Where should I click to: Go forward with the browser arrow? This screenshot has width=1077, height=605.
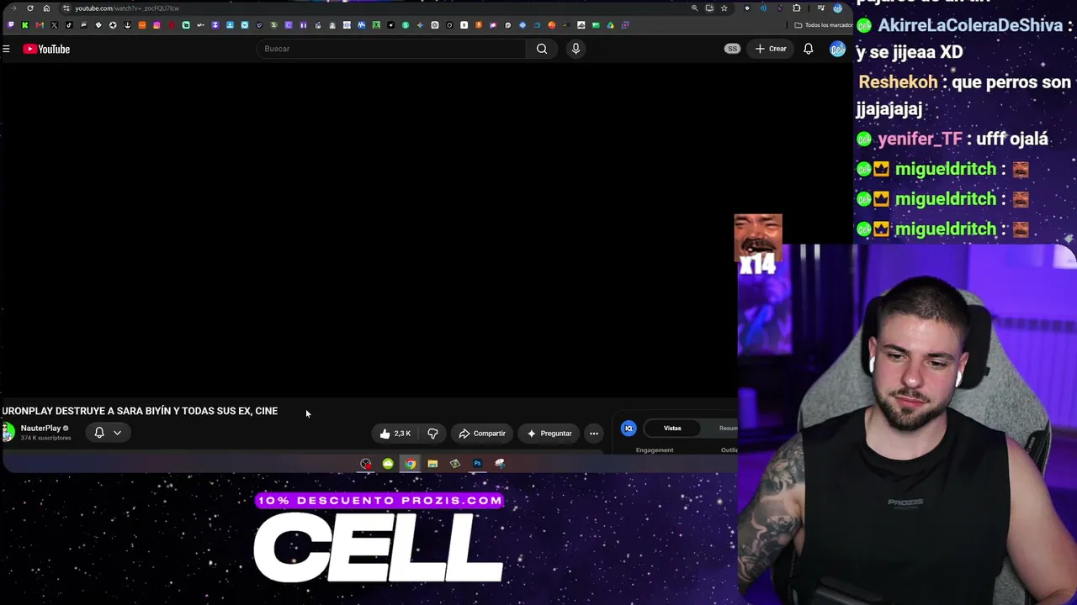13,8
